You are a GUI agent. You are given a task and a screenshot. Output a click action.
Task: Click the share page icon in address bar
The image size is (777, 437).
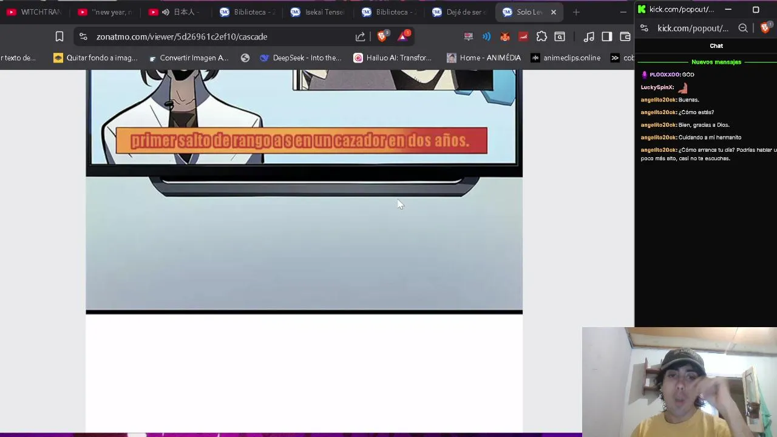tap(361, 37)
